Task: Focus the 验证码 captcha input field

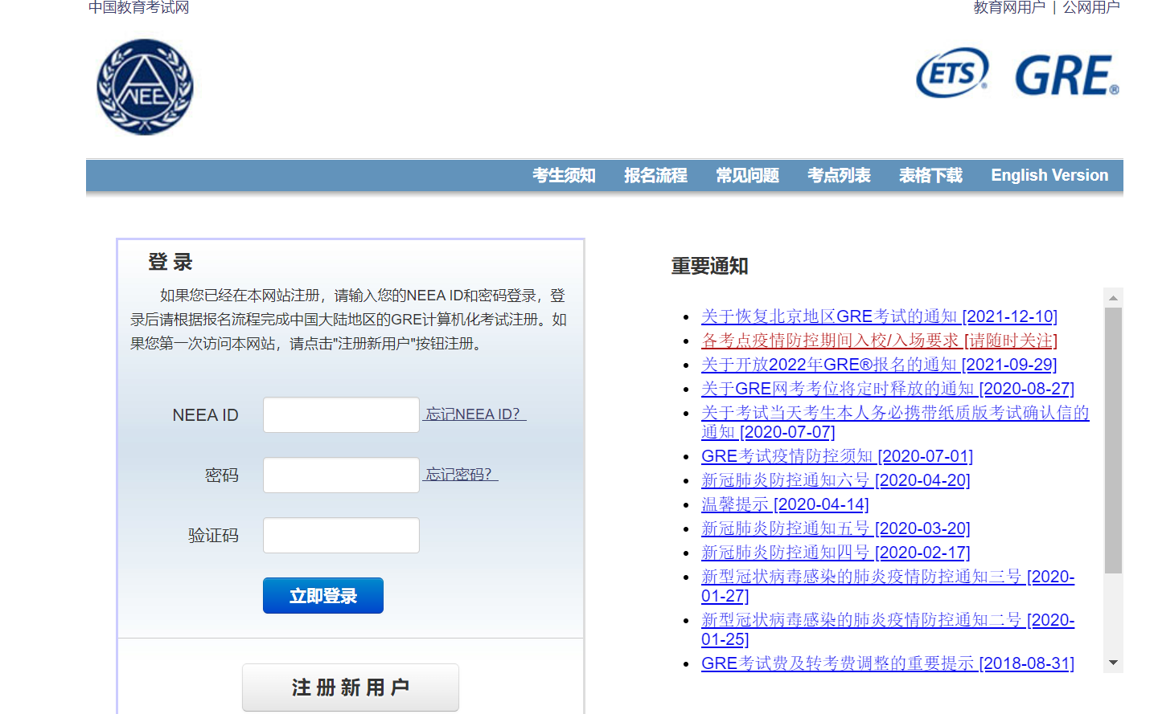Action: coord(341,535)
